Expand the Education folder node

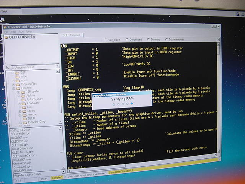(x=19, y=103)
